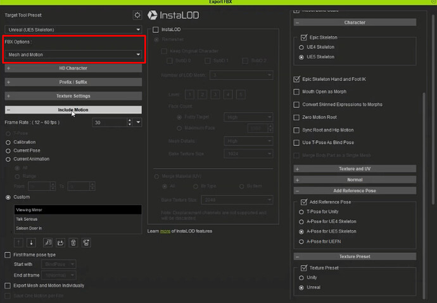
Task: Collapse the Include Motion section
Action: click(73, 110)
